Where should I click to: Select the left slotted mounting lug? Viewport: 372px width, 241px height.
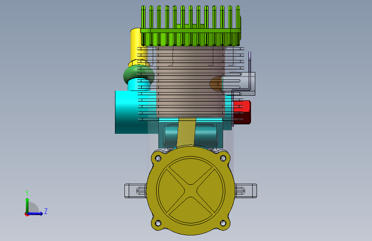coord(135,190)
